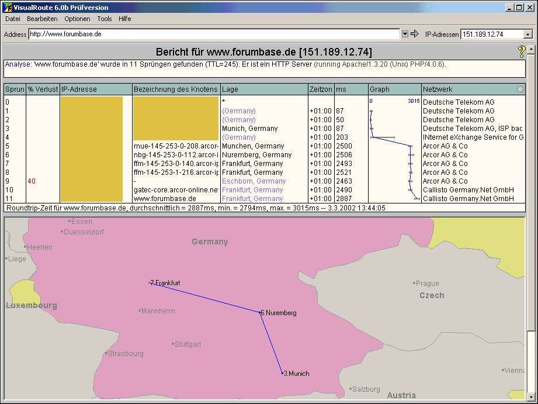Click the Bezeichnung des Knotens column header

point(176,89)
